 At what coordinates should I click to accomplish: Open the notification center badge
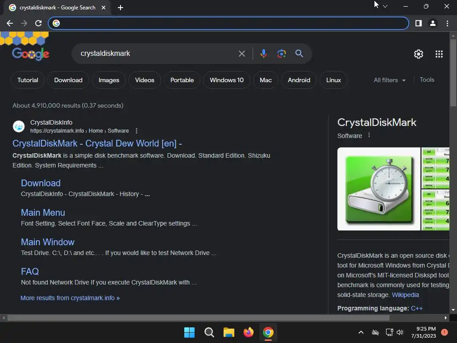pos(444,332)
